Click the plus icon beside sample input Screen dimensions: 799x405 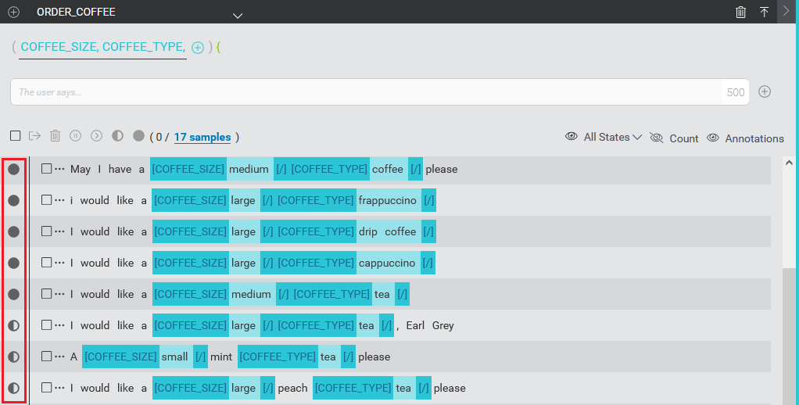click(765, 91)
